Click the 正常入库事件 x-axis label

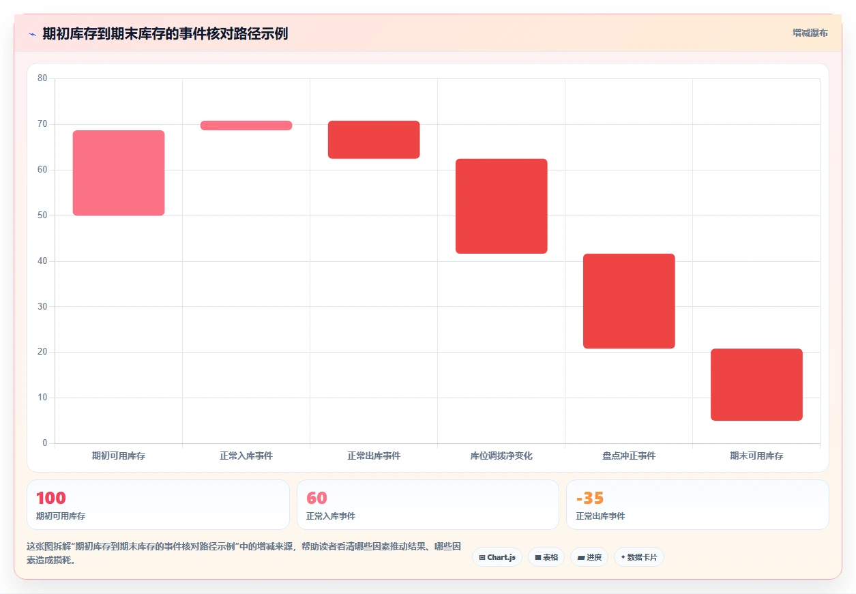[246, 456]
